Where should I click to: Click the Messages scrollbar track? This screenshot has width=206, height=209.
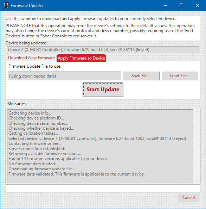197,146
